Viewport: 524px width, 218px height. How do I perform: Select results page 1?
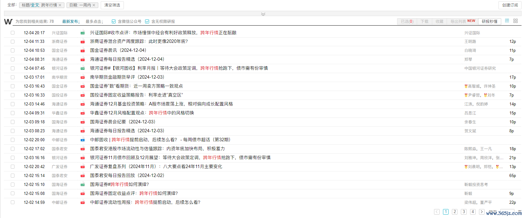[x=446, y=212]
